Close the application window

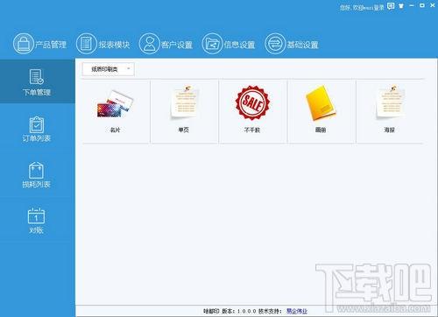click(x=433, y=5)
